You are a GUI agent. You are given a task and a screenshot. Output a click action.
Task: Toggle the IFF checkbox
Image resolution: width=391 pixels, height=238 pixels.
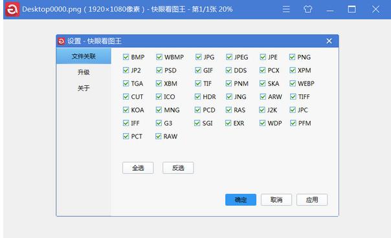click(x=126, y=123)
